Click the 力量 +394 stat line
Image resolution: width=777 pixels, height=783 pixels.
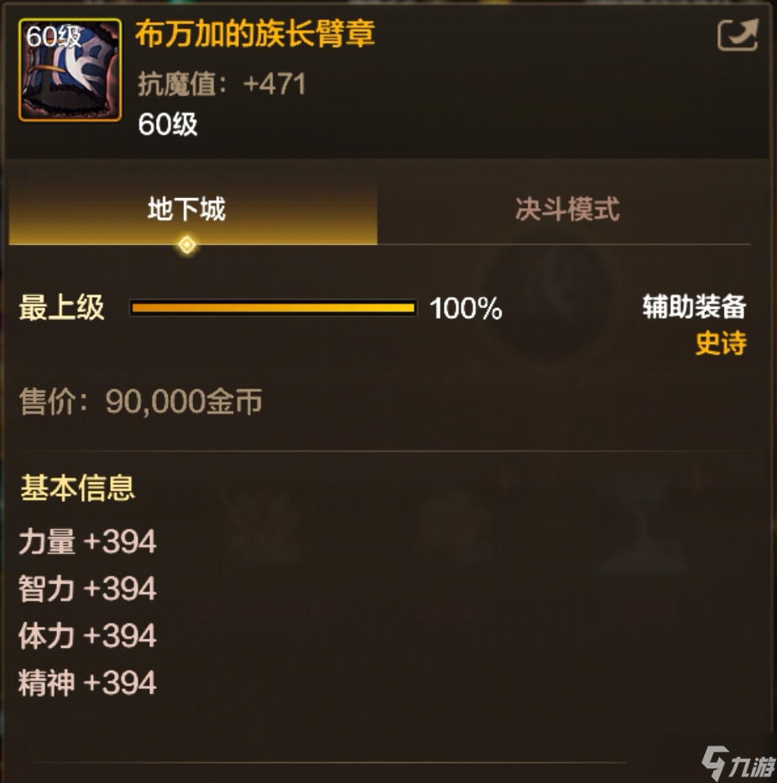pyautogui.click(x=87, y=542)
